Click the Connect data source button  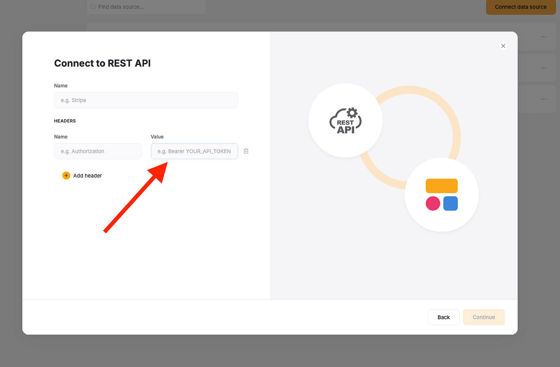pyautogui.click(x=521, y=7)
